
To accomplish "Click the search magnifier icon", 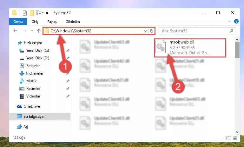I will (x=231, y=31).
